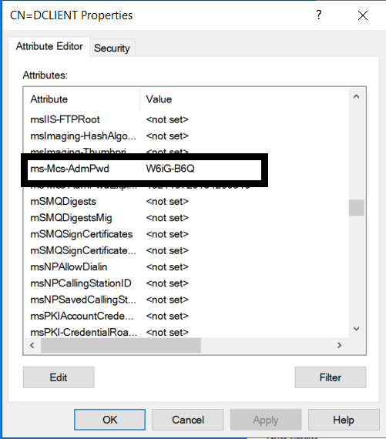This screenshot has height=439, width=386.
Task: Click the horizontal scrollbar right arrow
Action: click(x=339, y=345)
